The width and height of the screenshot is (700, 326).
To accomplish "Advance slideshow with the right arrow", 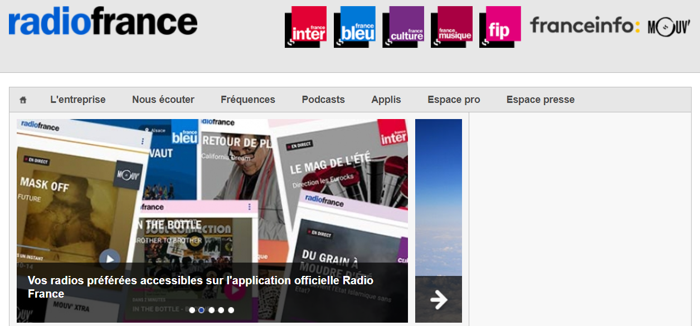I will 439,299.
